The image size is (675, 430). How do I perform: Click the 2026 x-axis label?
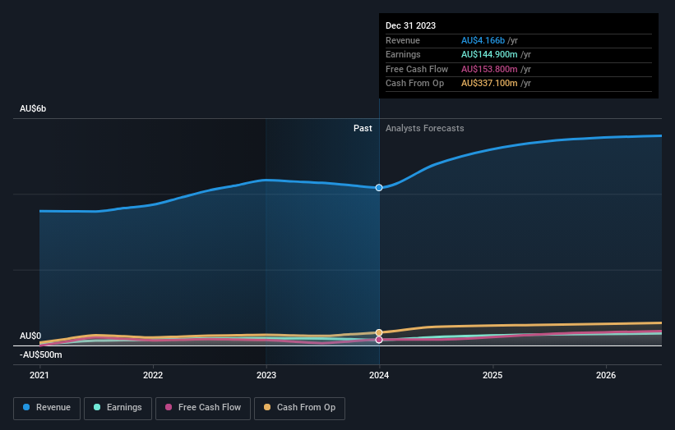(606, 376)
